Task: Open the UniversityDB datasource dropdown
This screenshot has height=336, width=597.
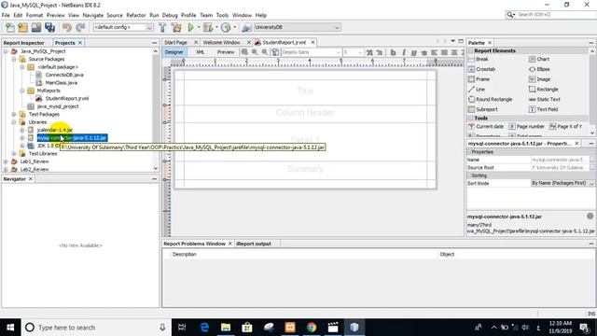Action: [337, 27]
